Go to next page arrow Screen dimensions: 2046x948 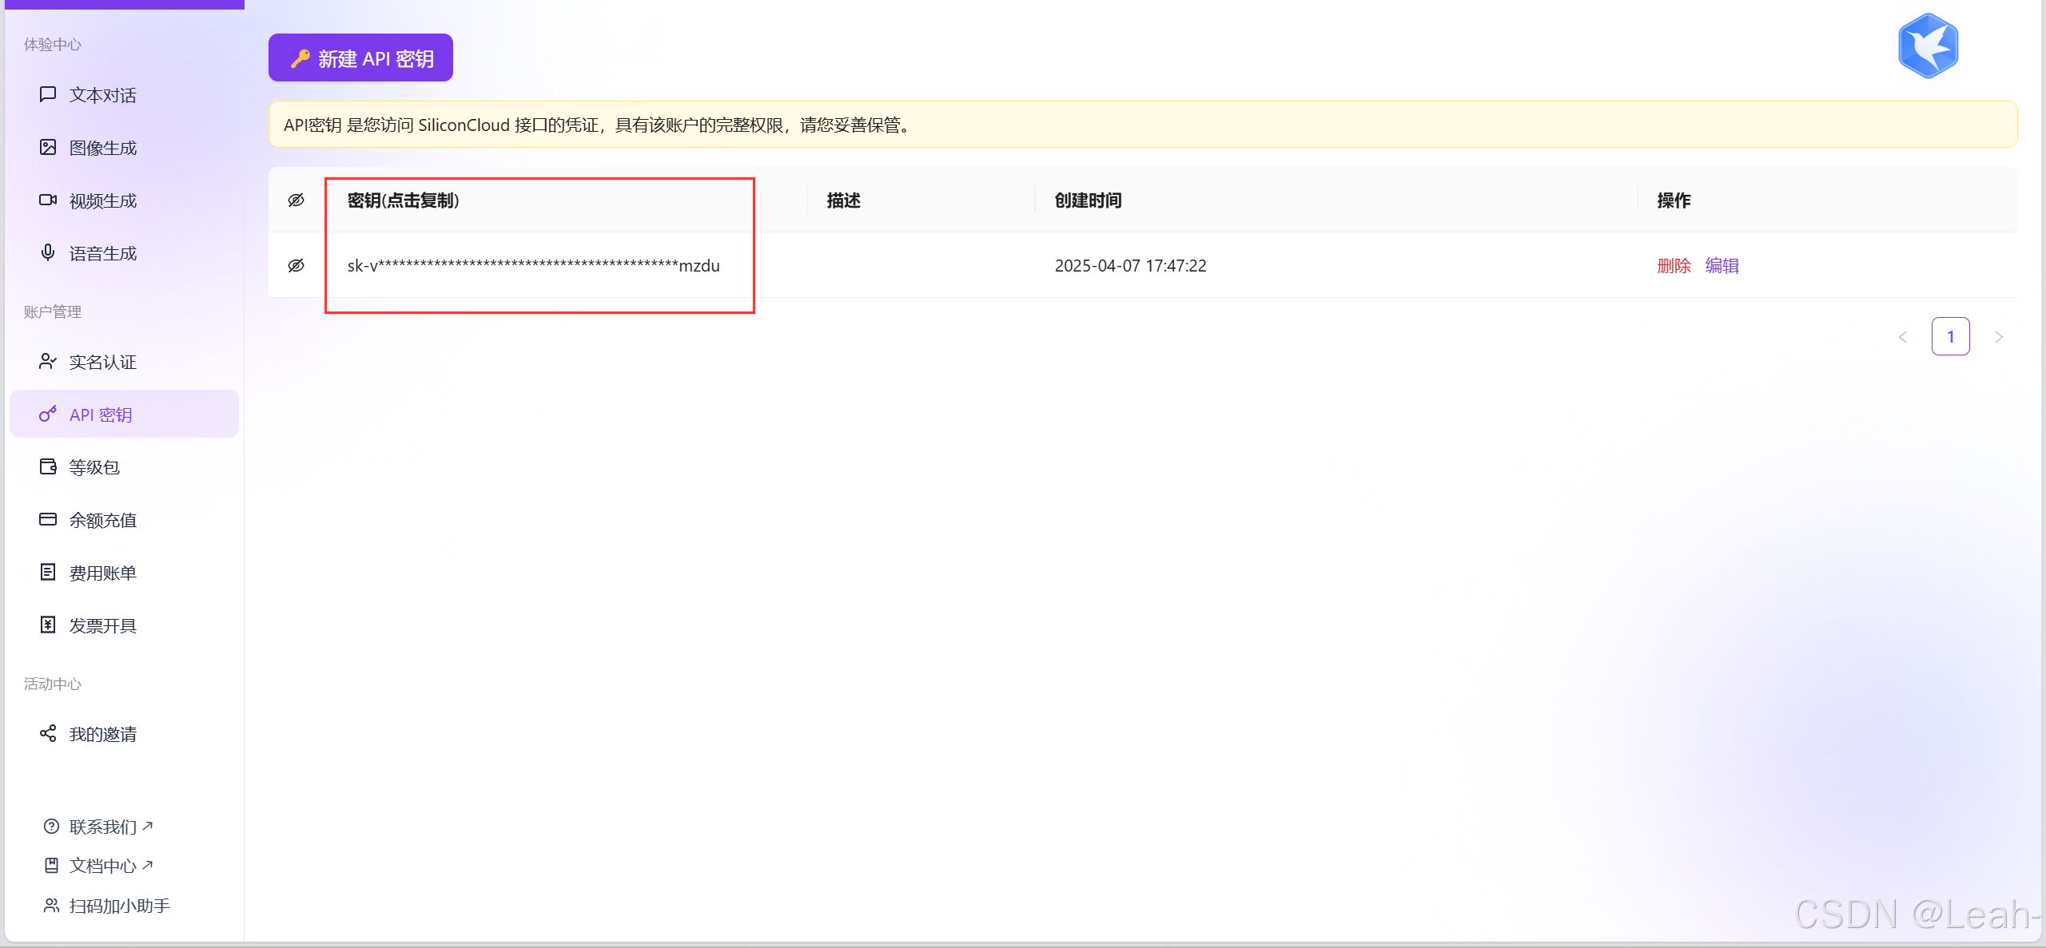[x=1998, y=337]
